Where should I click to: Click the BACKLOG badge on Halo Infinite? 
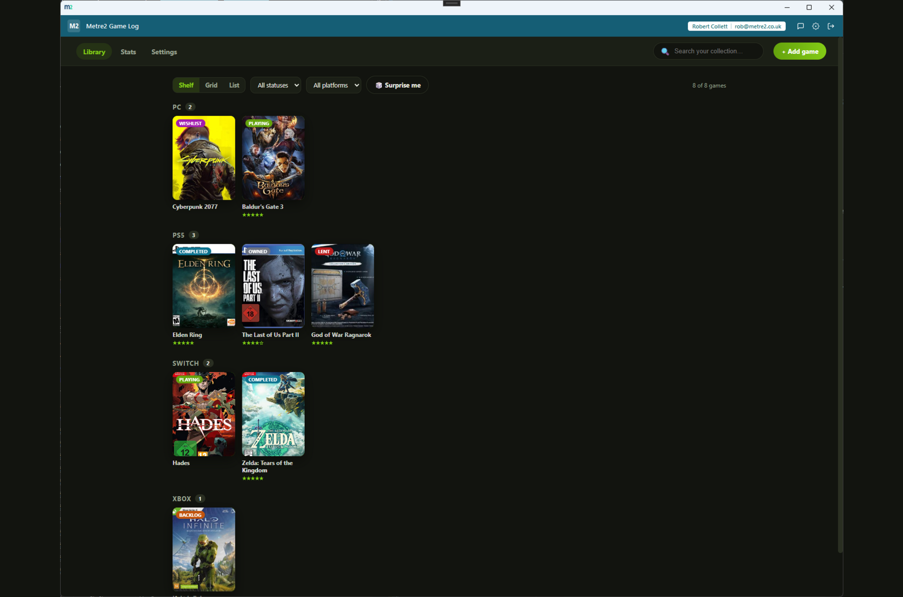coord(190,515)
